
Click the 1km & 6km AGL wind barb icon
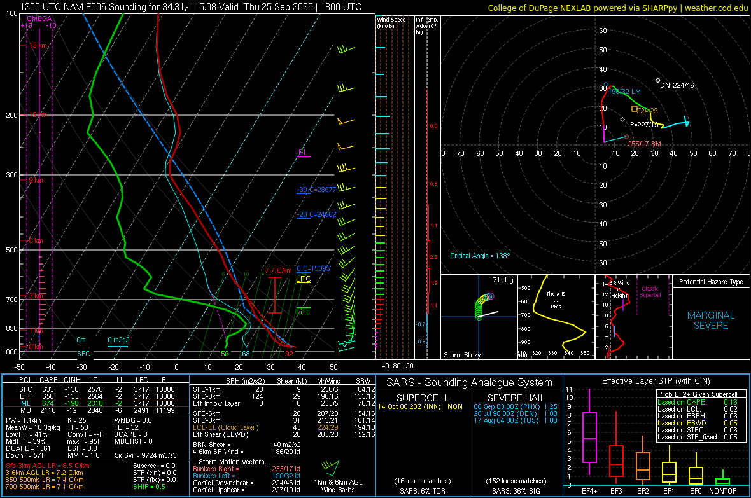tap(331, 467)
